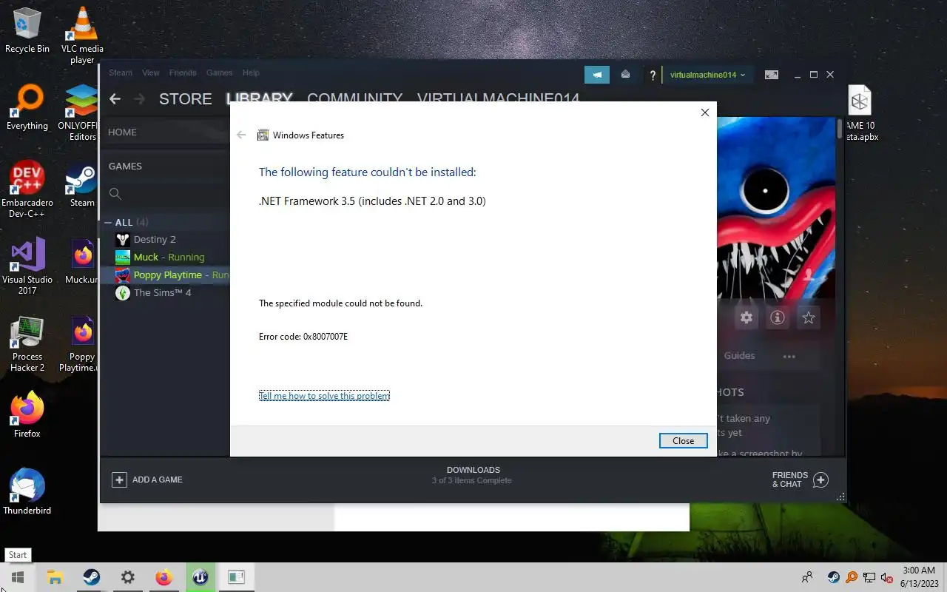Image resolution: width=947 pixels, height=592 pixels.
Task: Select HOME in Steam library sidebar
Action: click(x=122, y=132)
